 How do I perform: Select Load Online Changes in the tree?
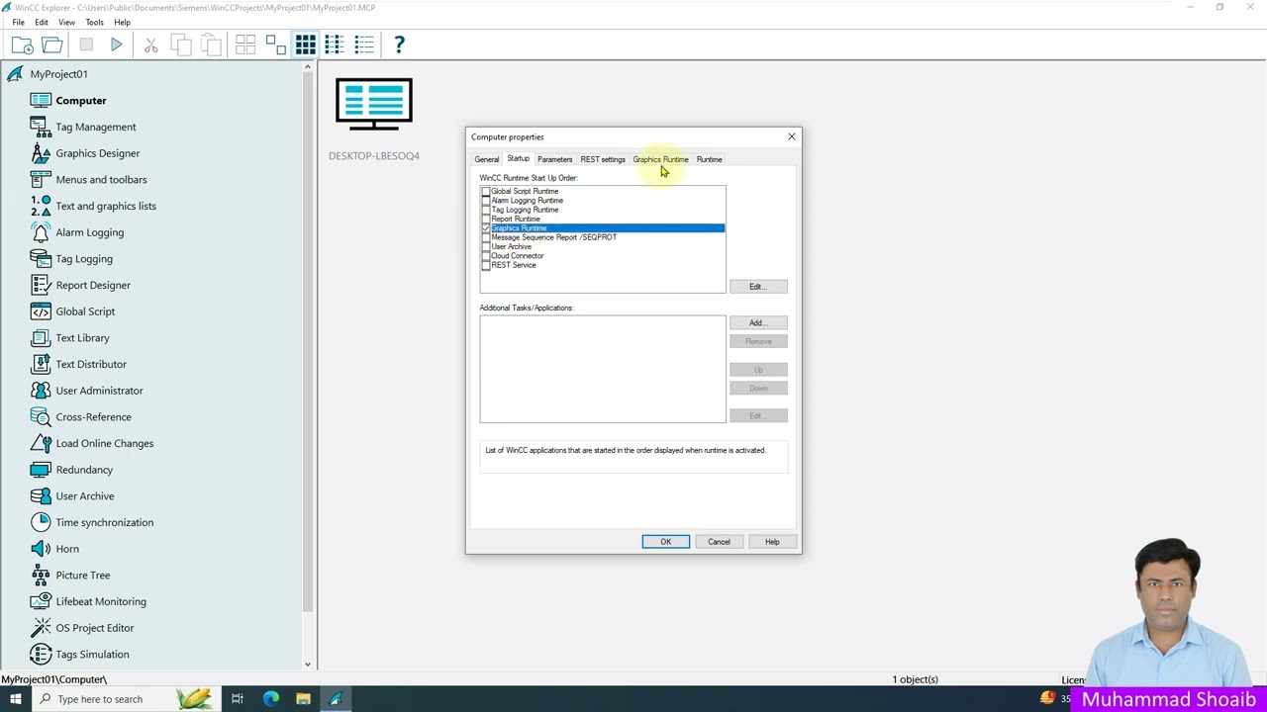(x=105, y=443)
